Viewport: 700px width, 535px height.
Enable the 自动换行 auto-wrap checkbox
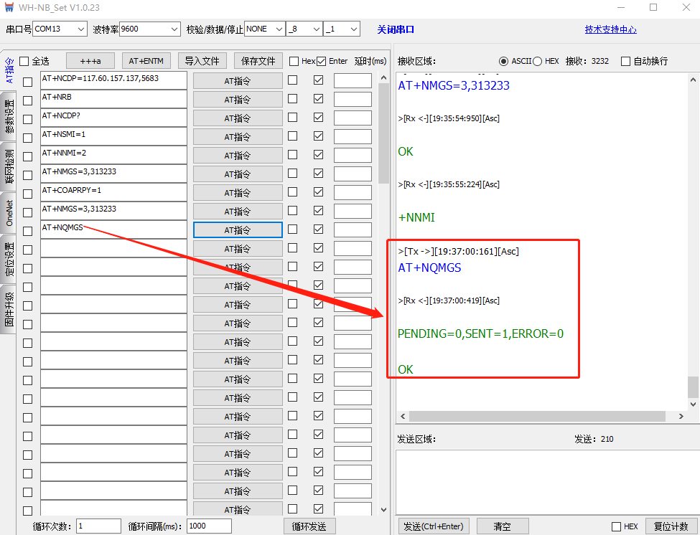(625, 61)
